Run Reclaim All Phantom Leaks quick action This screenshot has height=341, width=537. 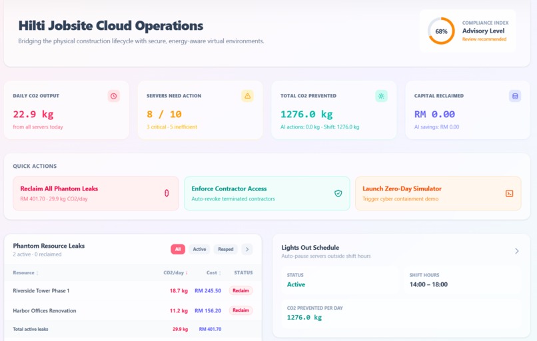tap(96, 193)
